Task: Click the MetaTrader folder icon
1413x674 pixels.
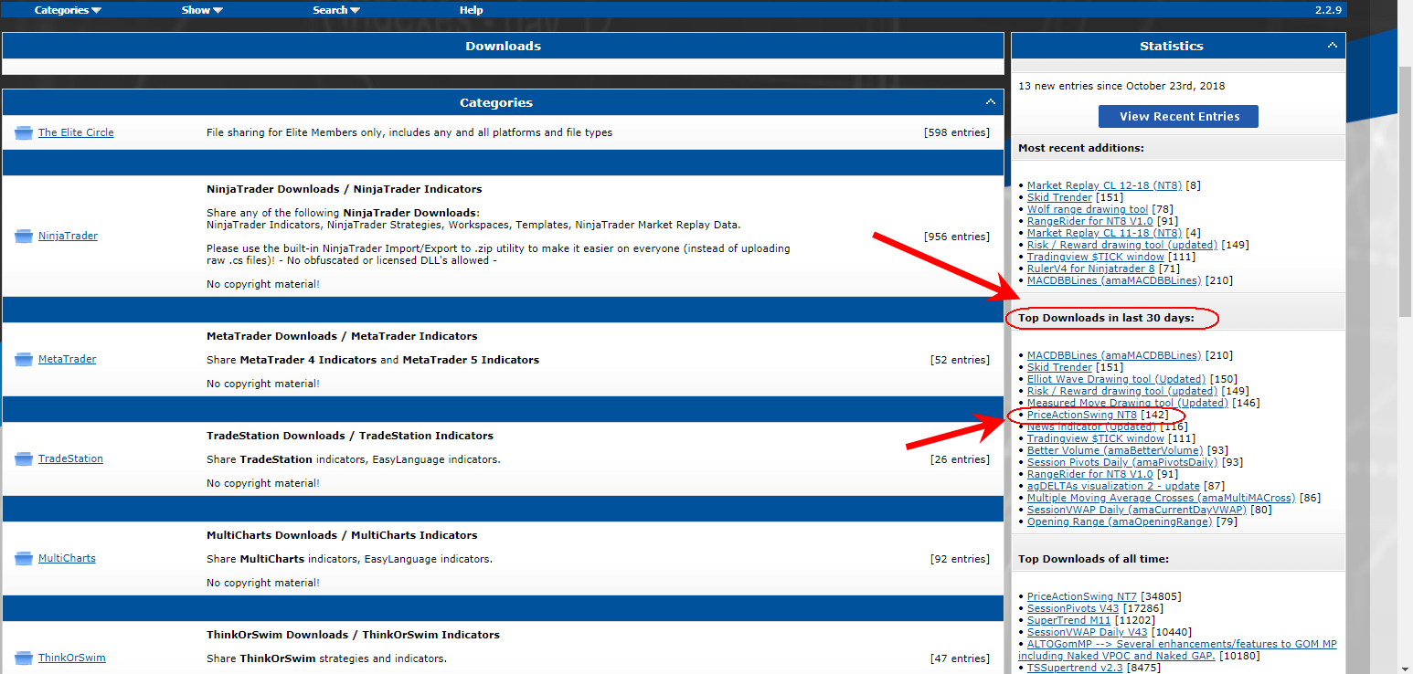Action: tap(24, 360)
